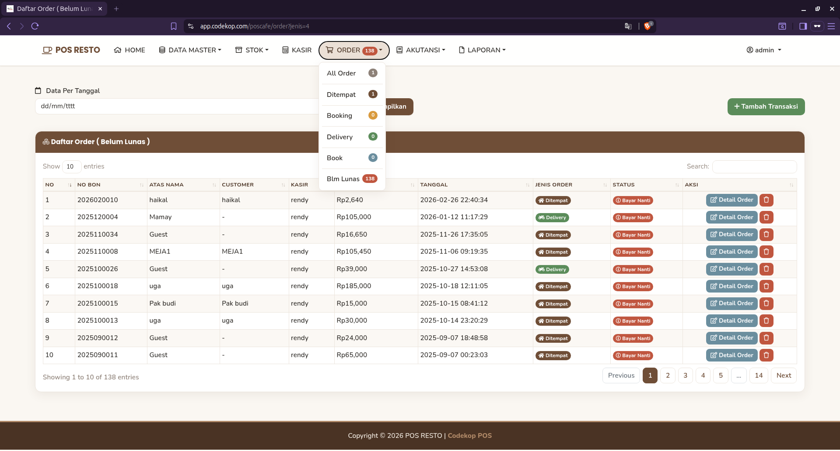Change the show entries count box

click(72, 166)
